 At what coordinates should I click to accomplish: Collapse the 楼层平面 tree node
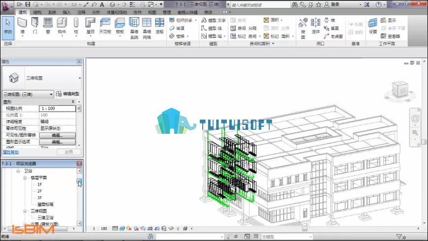[25, 178]
